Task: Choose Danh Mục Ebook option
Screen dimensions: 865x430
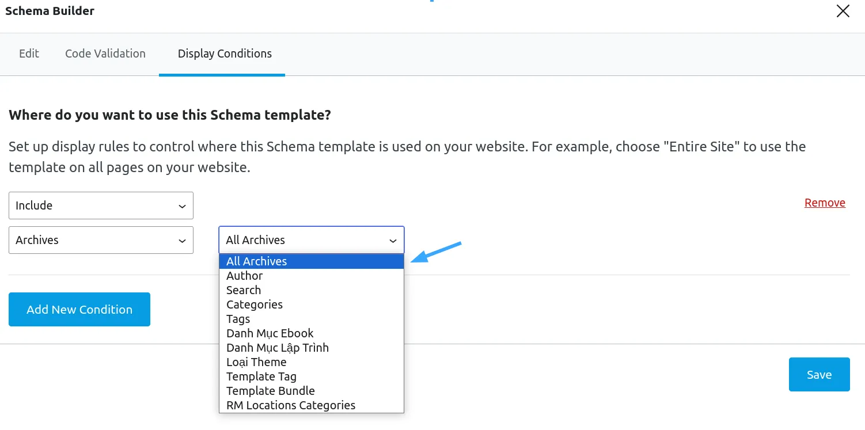Action: click(x=312, y=333)
